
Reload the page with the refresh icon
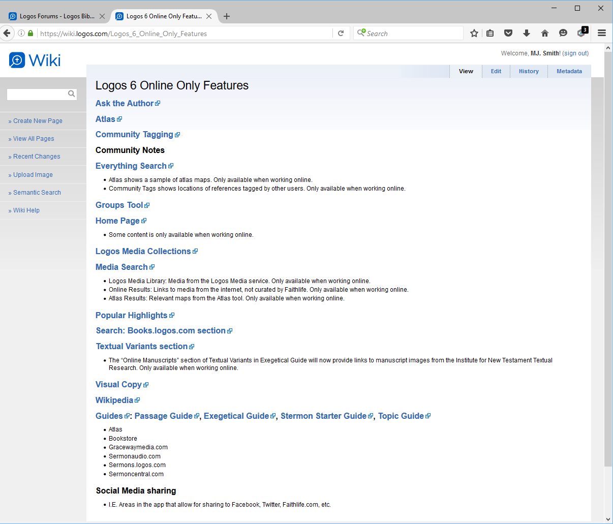click(341, 33)
